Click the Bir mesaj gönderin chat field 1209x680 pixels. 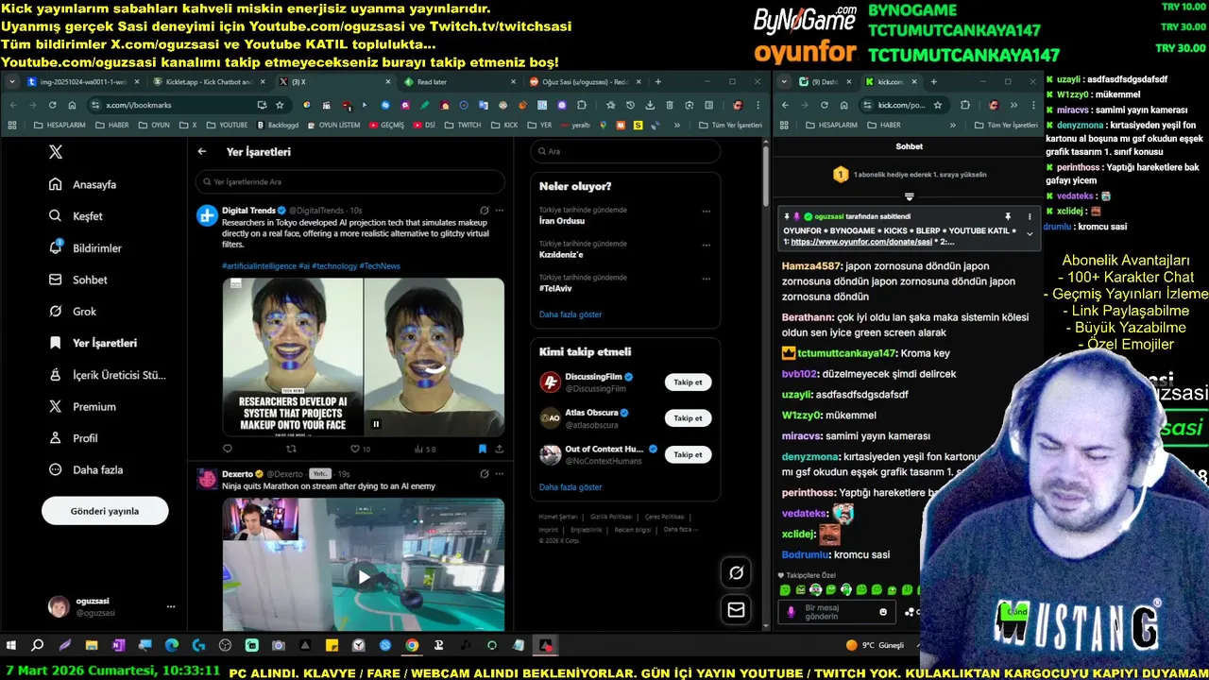[x=839, y=611]
